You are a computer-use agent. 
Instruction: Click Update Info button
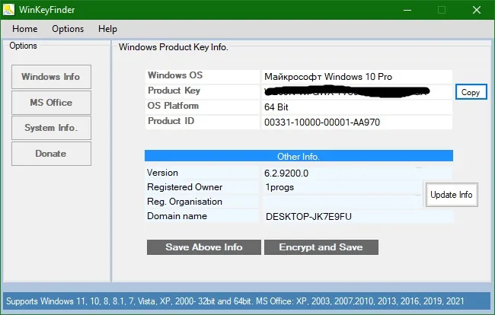452,195
